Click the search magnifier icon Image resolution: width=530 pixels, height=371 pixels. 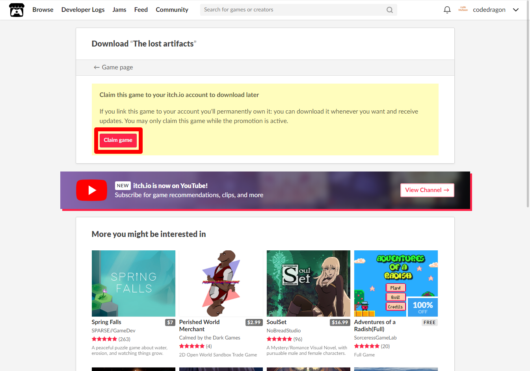click(x=389, y=10)
